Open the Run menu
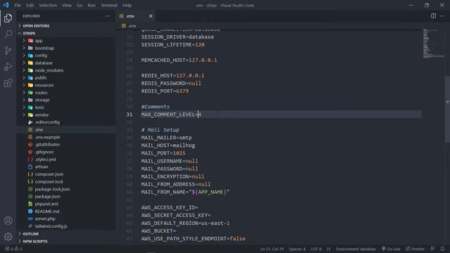 [91, 5]
